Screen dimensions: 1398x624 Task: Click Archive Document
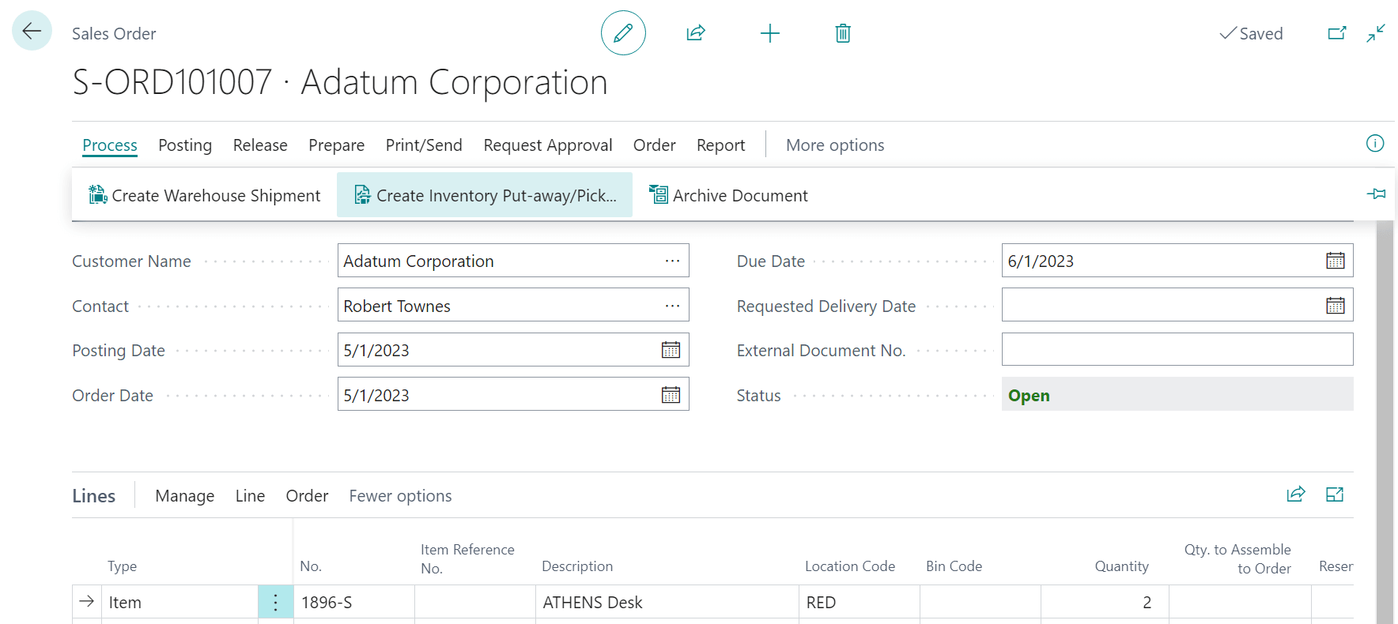coord(728,195)
